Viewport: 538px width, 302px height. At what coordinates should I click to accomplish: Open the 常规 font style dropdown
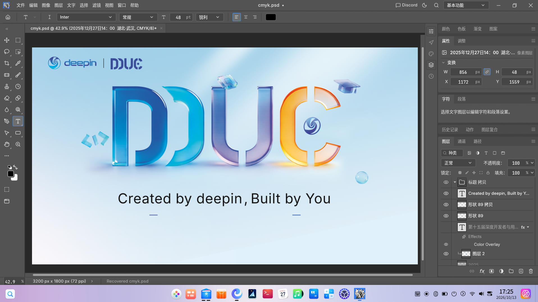pos(138,17)
